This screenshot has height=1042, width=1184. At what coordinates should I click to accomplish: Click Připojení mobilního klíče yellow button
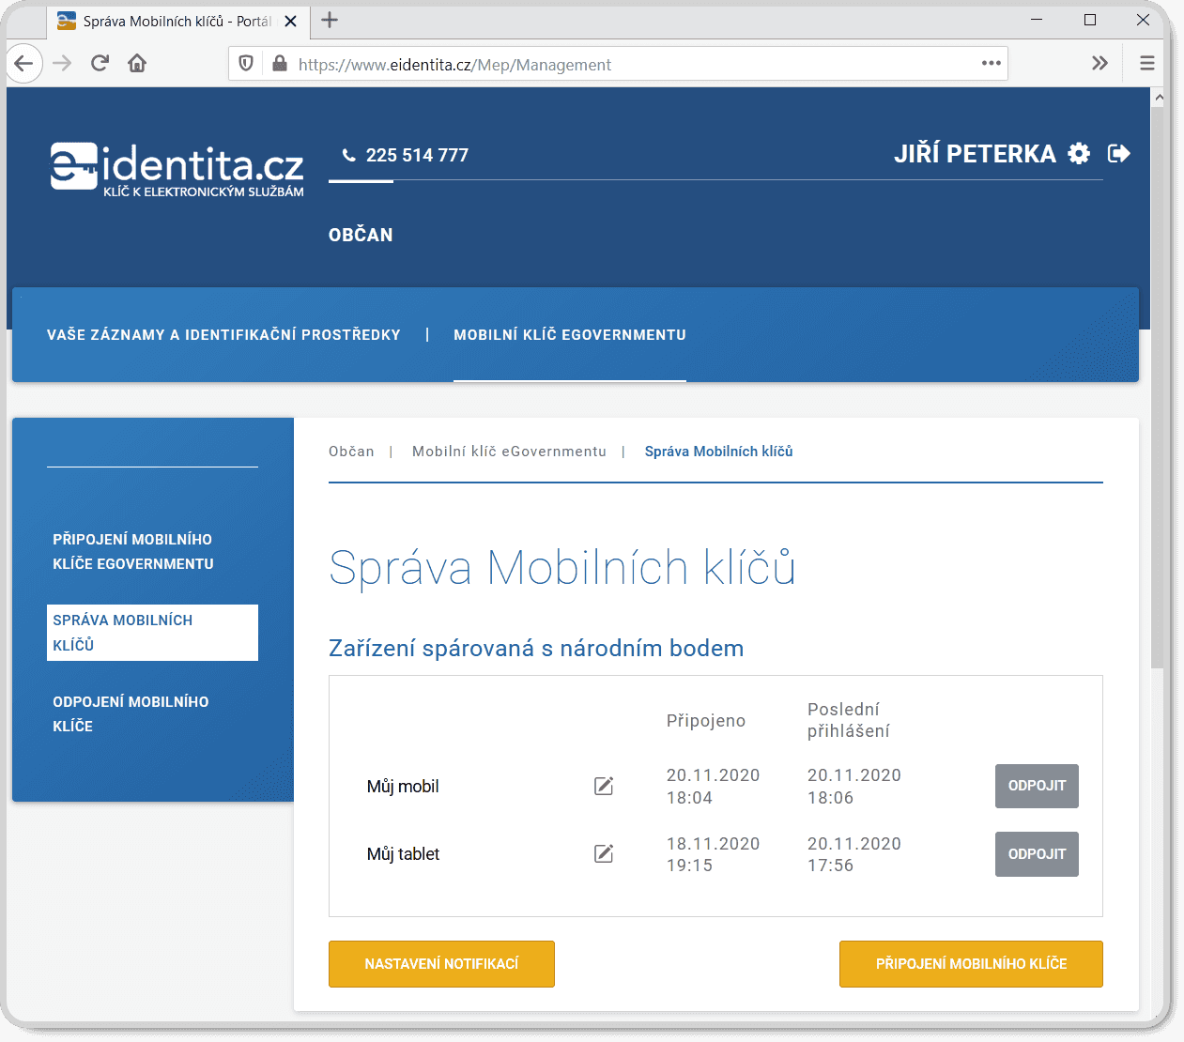point(971,964)
